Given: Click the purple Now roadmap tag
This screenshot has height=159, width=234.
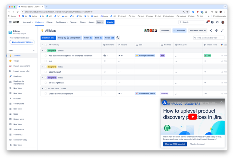Looking at the screenshot, I should (162, 56).
